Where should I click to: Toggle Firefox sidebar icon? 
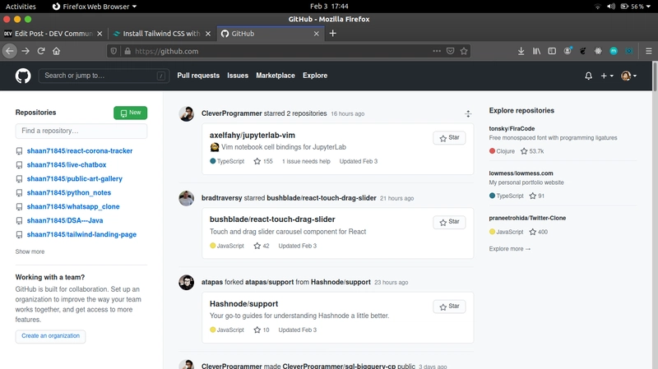click(552, 51)
